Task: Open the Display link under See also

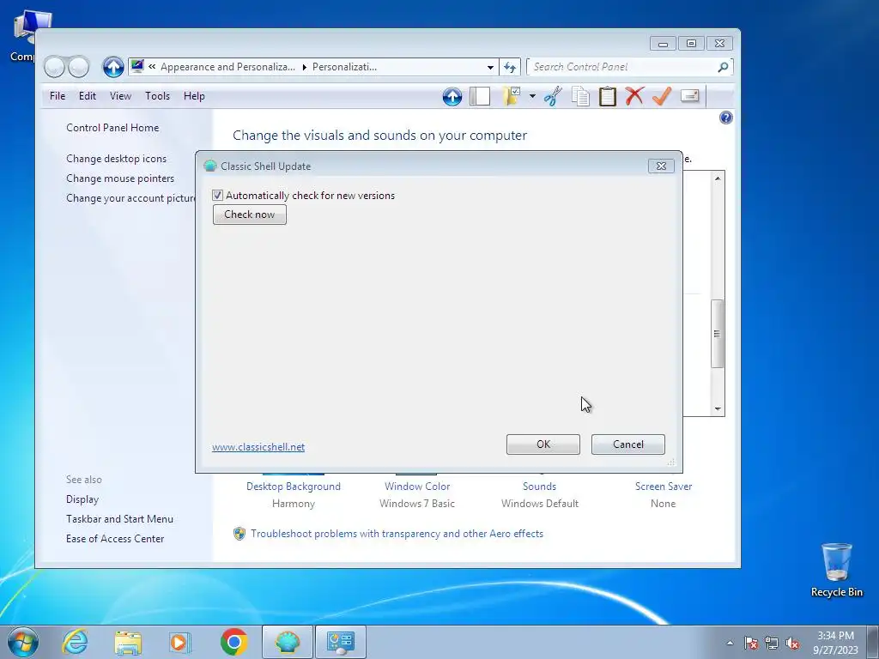Action: pos(82,499)
